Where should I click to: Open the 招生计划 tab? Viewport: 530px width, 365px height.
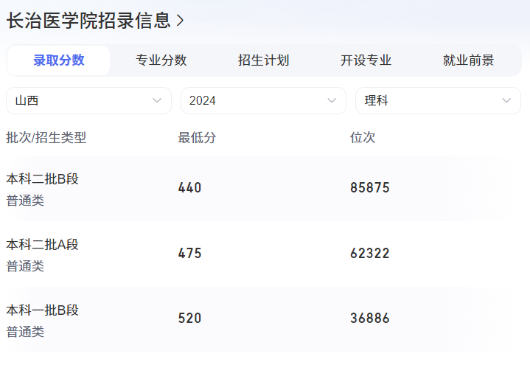tap(263, 60)
